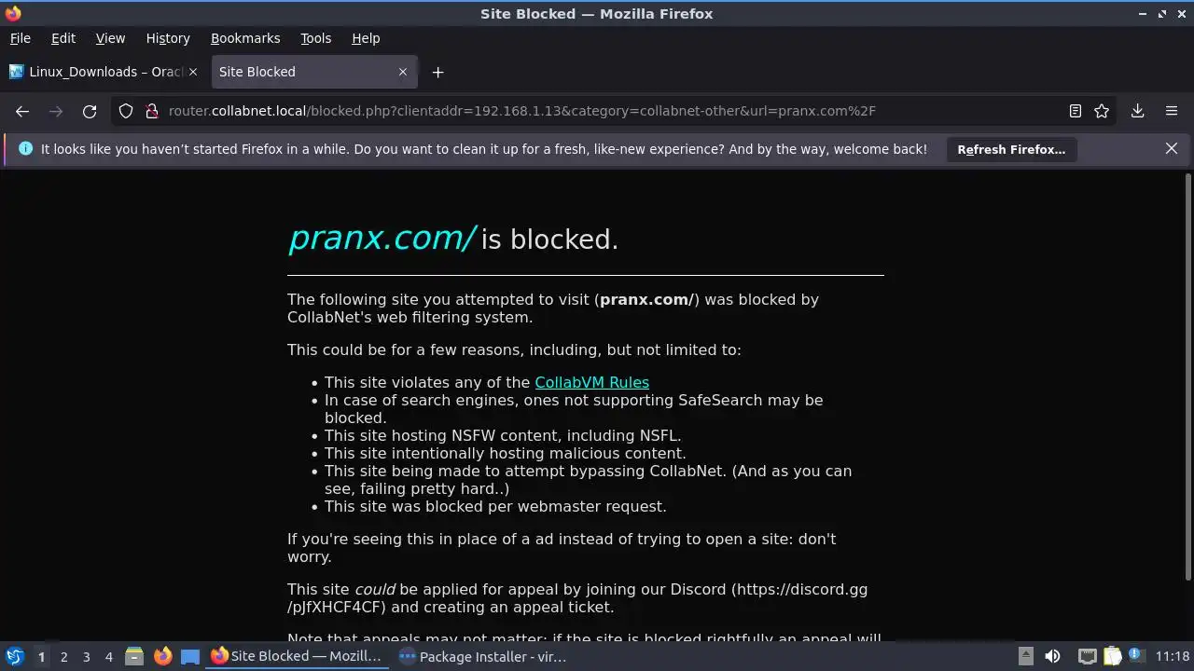
Task: Click the panel clock showing 11:18
Action: [1173, 656]
